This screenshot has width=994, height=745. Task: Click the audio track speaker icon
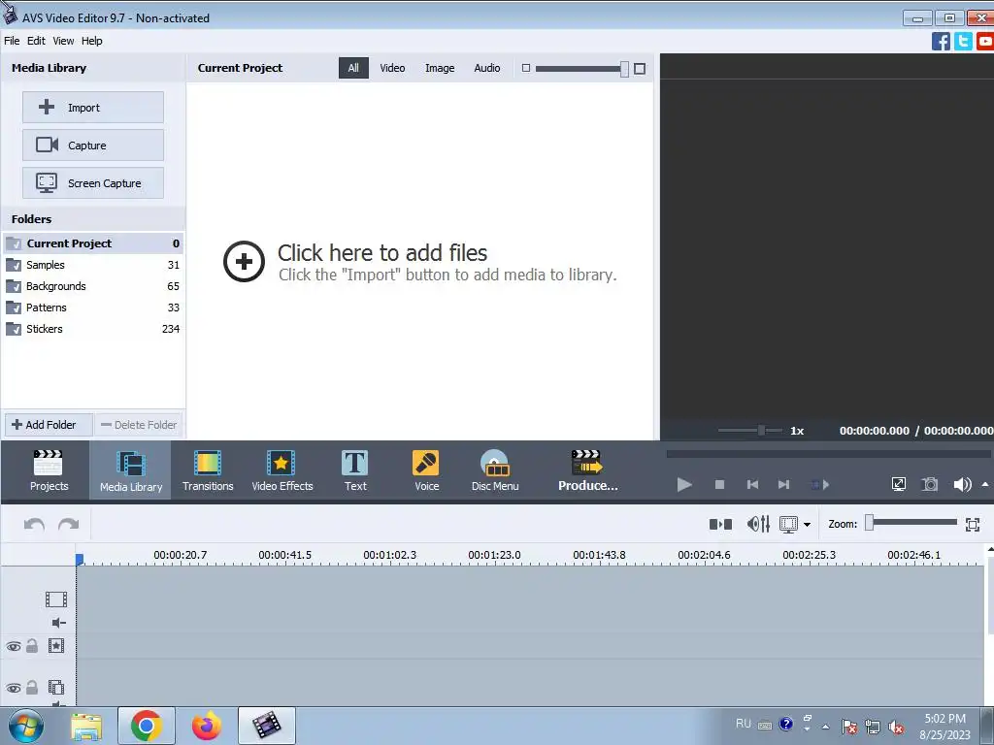pyautogui.click(x=58, y=623)
